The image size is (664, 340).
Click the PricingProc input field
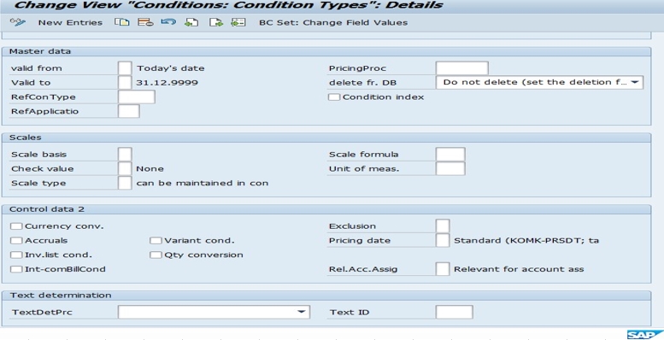tap(462, 67)
